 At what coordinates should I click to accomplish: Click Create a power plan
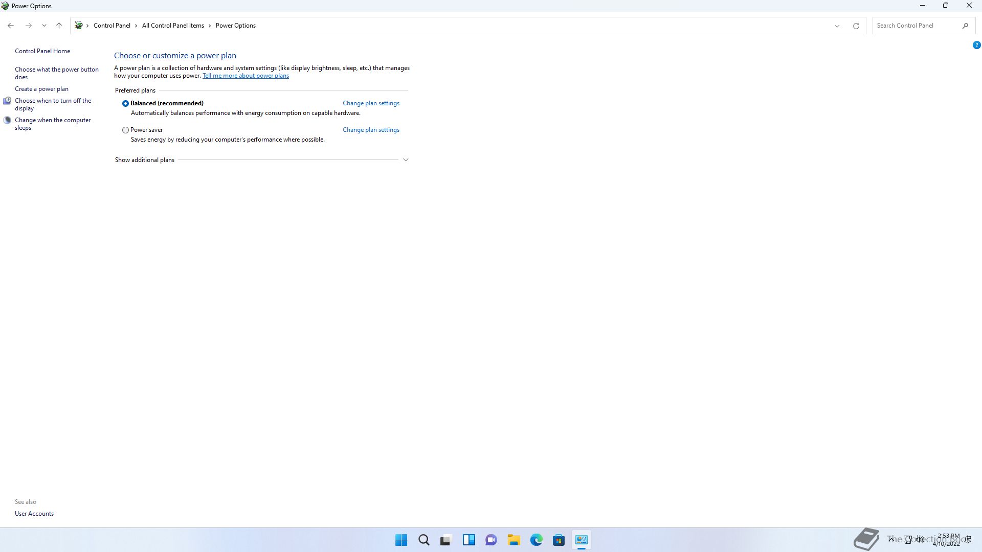(41, 89)
